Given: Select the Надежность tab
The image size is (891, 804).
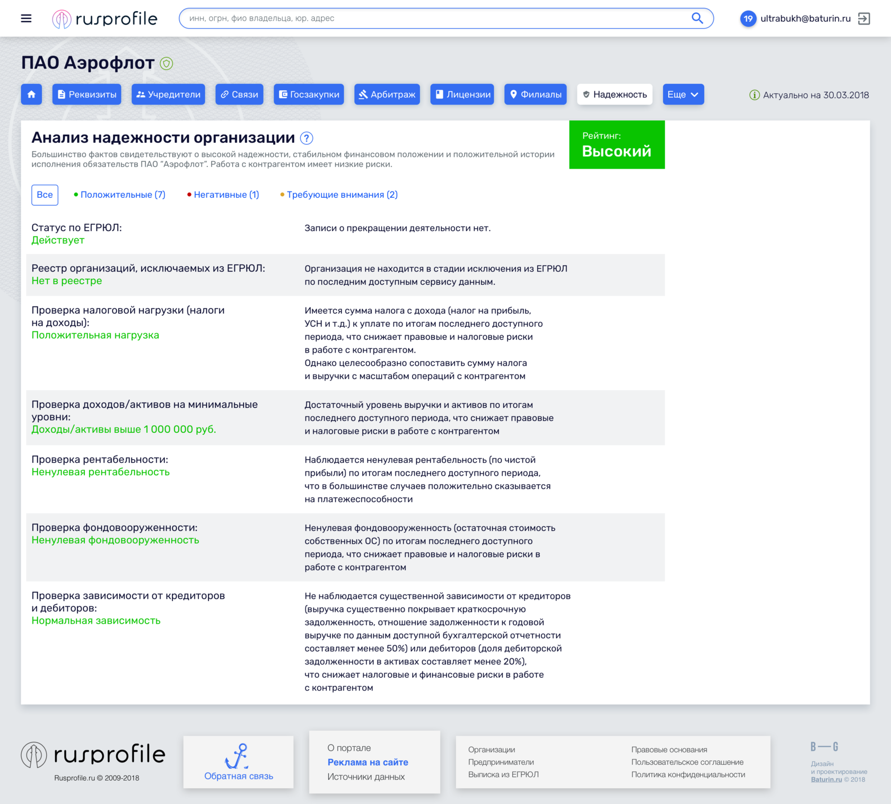Looking at the screenshot, I should point(615,94).
